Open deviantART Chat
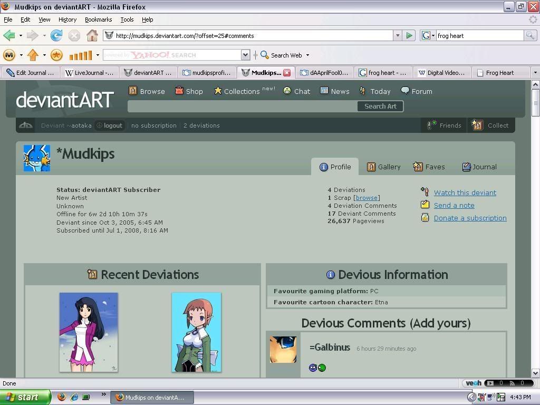Viewport: 540px width, 405px height. (296, 91)
